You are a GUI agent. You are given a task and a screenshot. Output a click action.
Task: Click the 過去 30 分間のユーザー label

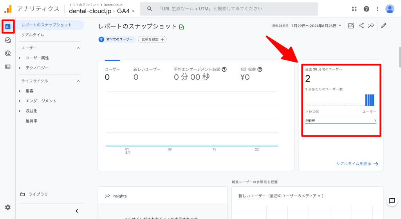pyautogui.click(x=323, y=69)
